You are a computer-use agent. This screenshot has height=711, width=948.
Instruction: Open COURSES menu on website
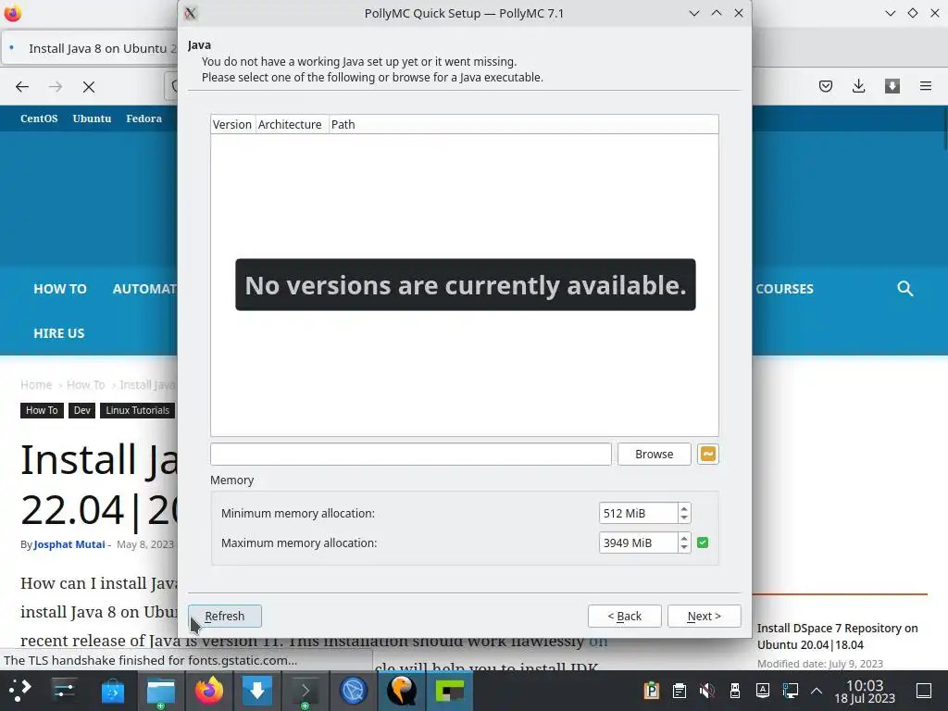tap(784, 289)
